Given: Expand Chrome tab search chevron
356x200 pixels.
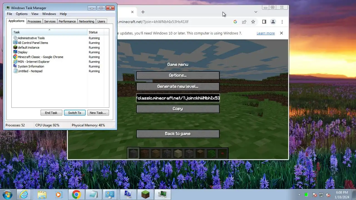Looking at the screenshot, I should (256, 12).
